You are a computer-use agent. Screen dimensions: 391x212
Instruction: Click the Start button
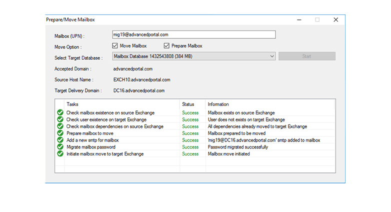click(x=306, y=56)
